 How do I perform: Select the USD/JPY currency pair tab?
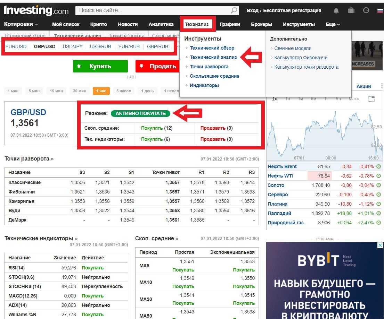click(x=73, y=46)
